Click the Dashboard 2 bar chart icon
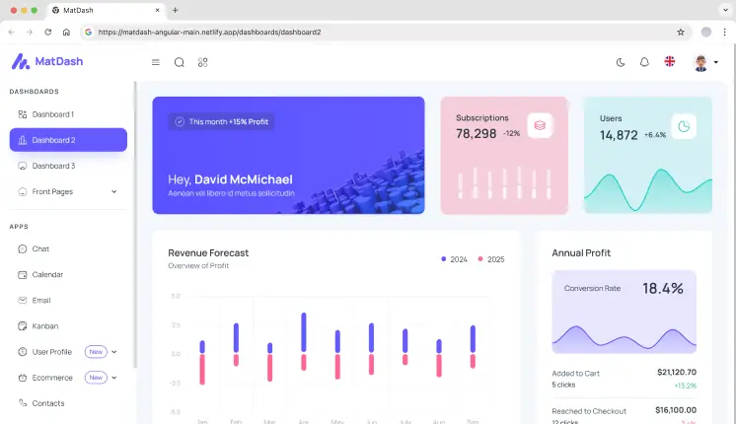Image resolution: width=736 pixels, height=424 pixels. [22, 140]
